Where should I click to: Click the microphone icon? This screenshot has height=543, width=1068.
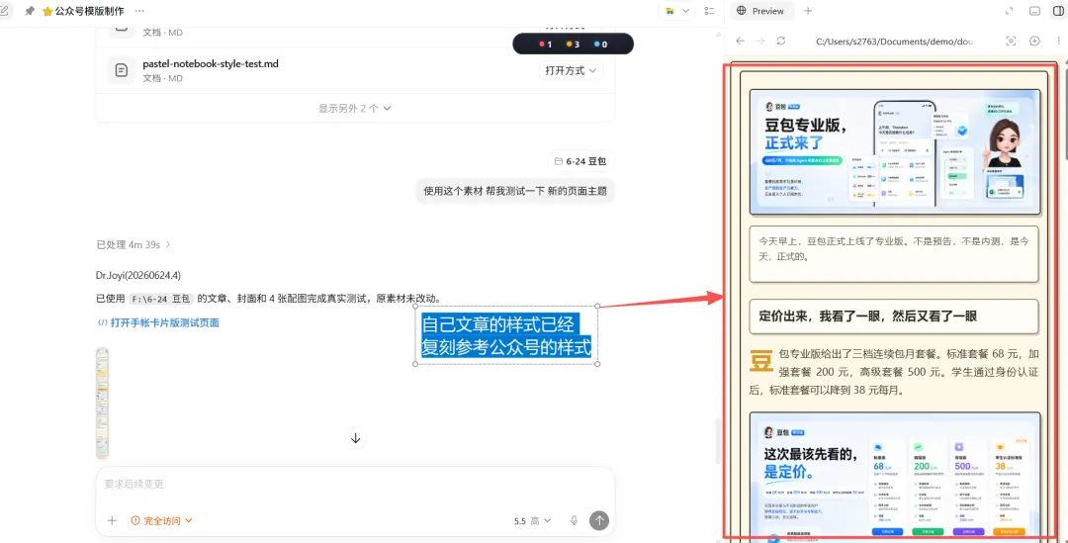coord(575,520)
